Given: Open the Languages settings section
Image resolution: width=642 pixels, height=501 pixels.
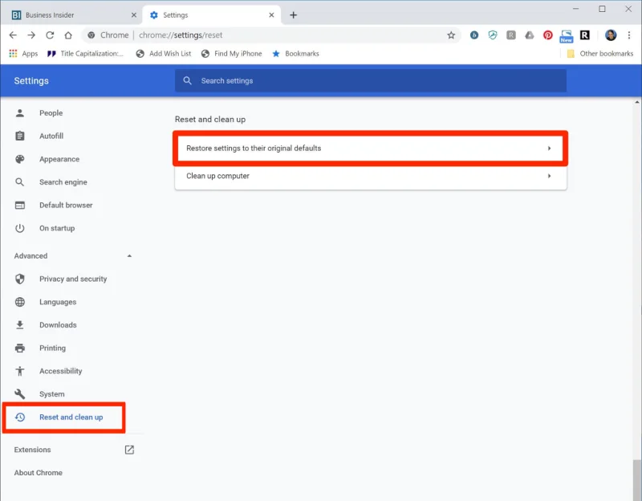Looking at the screenshot, I should [x=58, y=302].
